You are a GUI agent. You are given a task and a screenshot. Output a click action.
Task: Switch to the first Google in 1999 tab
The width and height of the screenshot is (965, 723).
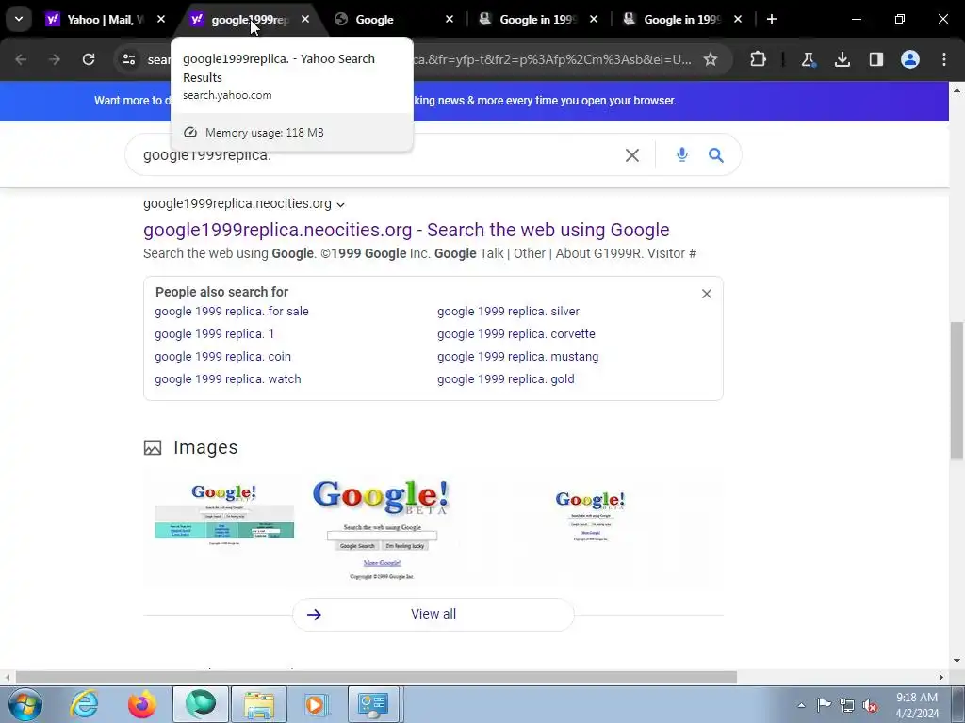[x=538, y=20]
